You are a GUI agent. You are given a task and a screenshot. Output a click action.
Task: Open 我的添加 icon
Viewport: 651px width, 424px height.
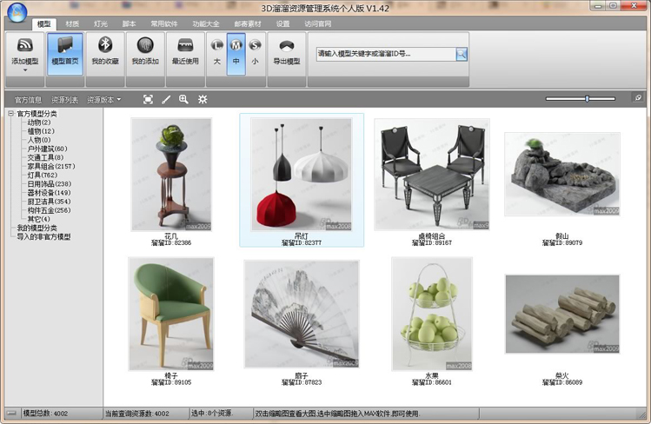pyautogui.click(x=145, y=45)
